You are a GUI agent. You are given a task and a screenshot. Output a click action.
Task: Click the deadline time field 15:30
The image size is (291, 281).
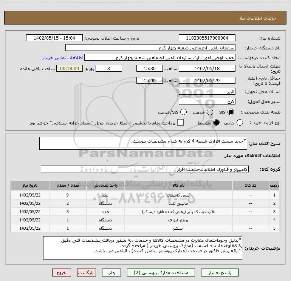click(150, 68)
